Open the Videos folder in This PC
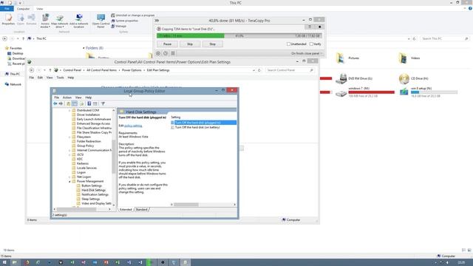Screen dimensions: 473x266 tap(403, 58)
